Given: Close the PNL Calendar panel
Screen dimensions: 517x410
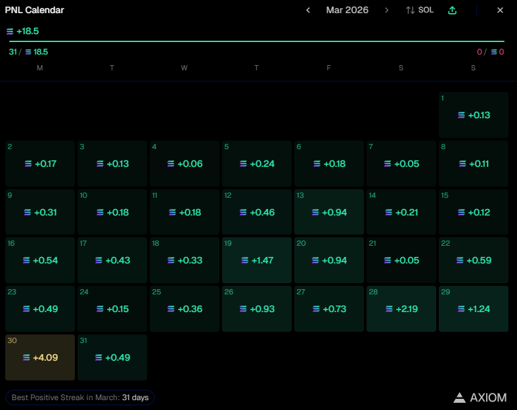Looking at the screenshot, I should (x=500, y=11).
